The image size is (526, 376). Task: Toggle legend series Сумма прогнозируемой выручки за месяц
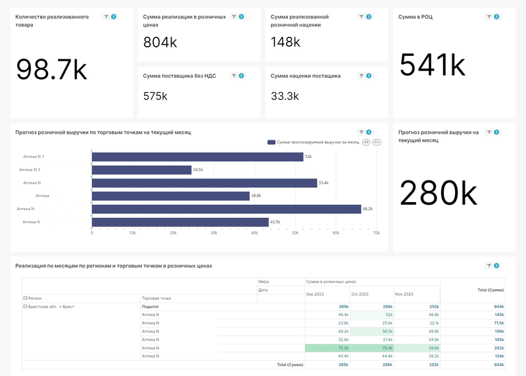(x=312, y=142)
